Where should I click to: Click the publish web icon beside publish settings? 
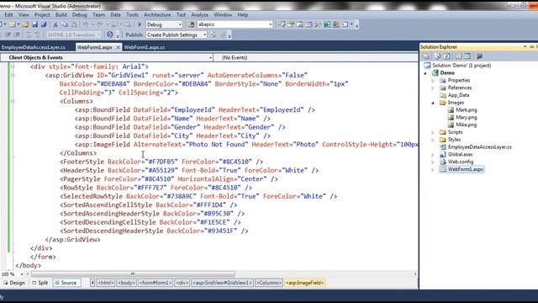[214, 35]
